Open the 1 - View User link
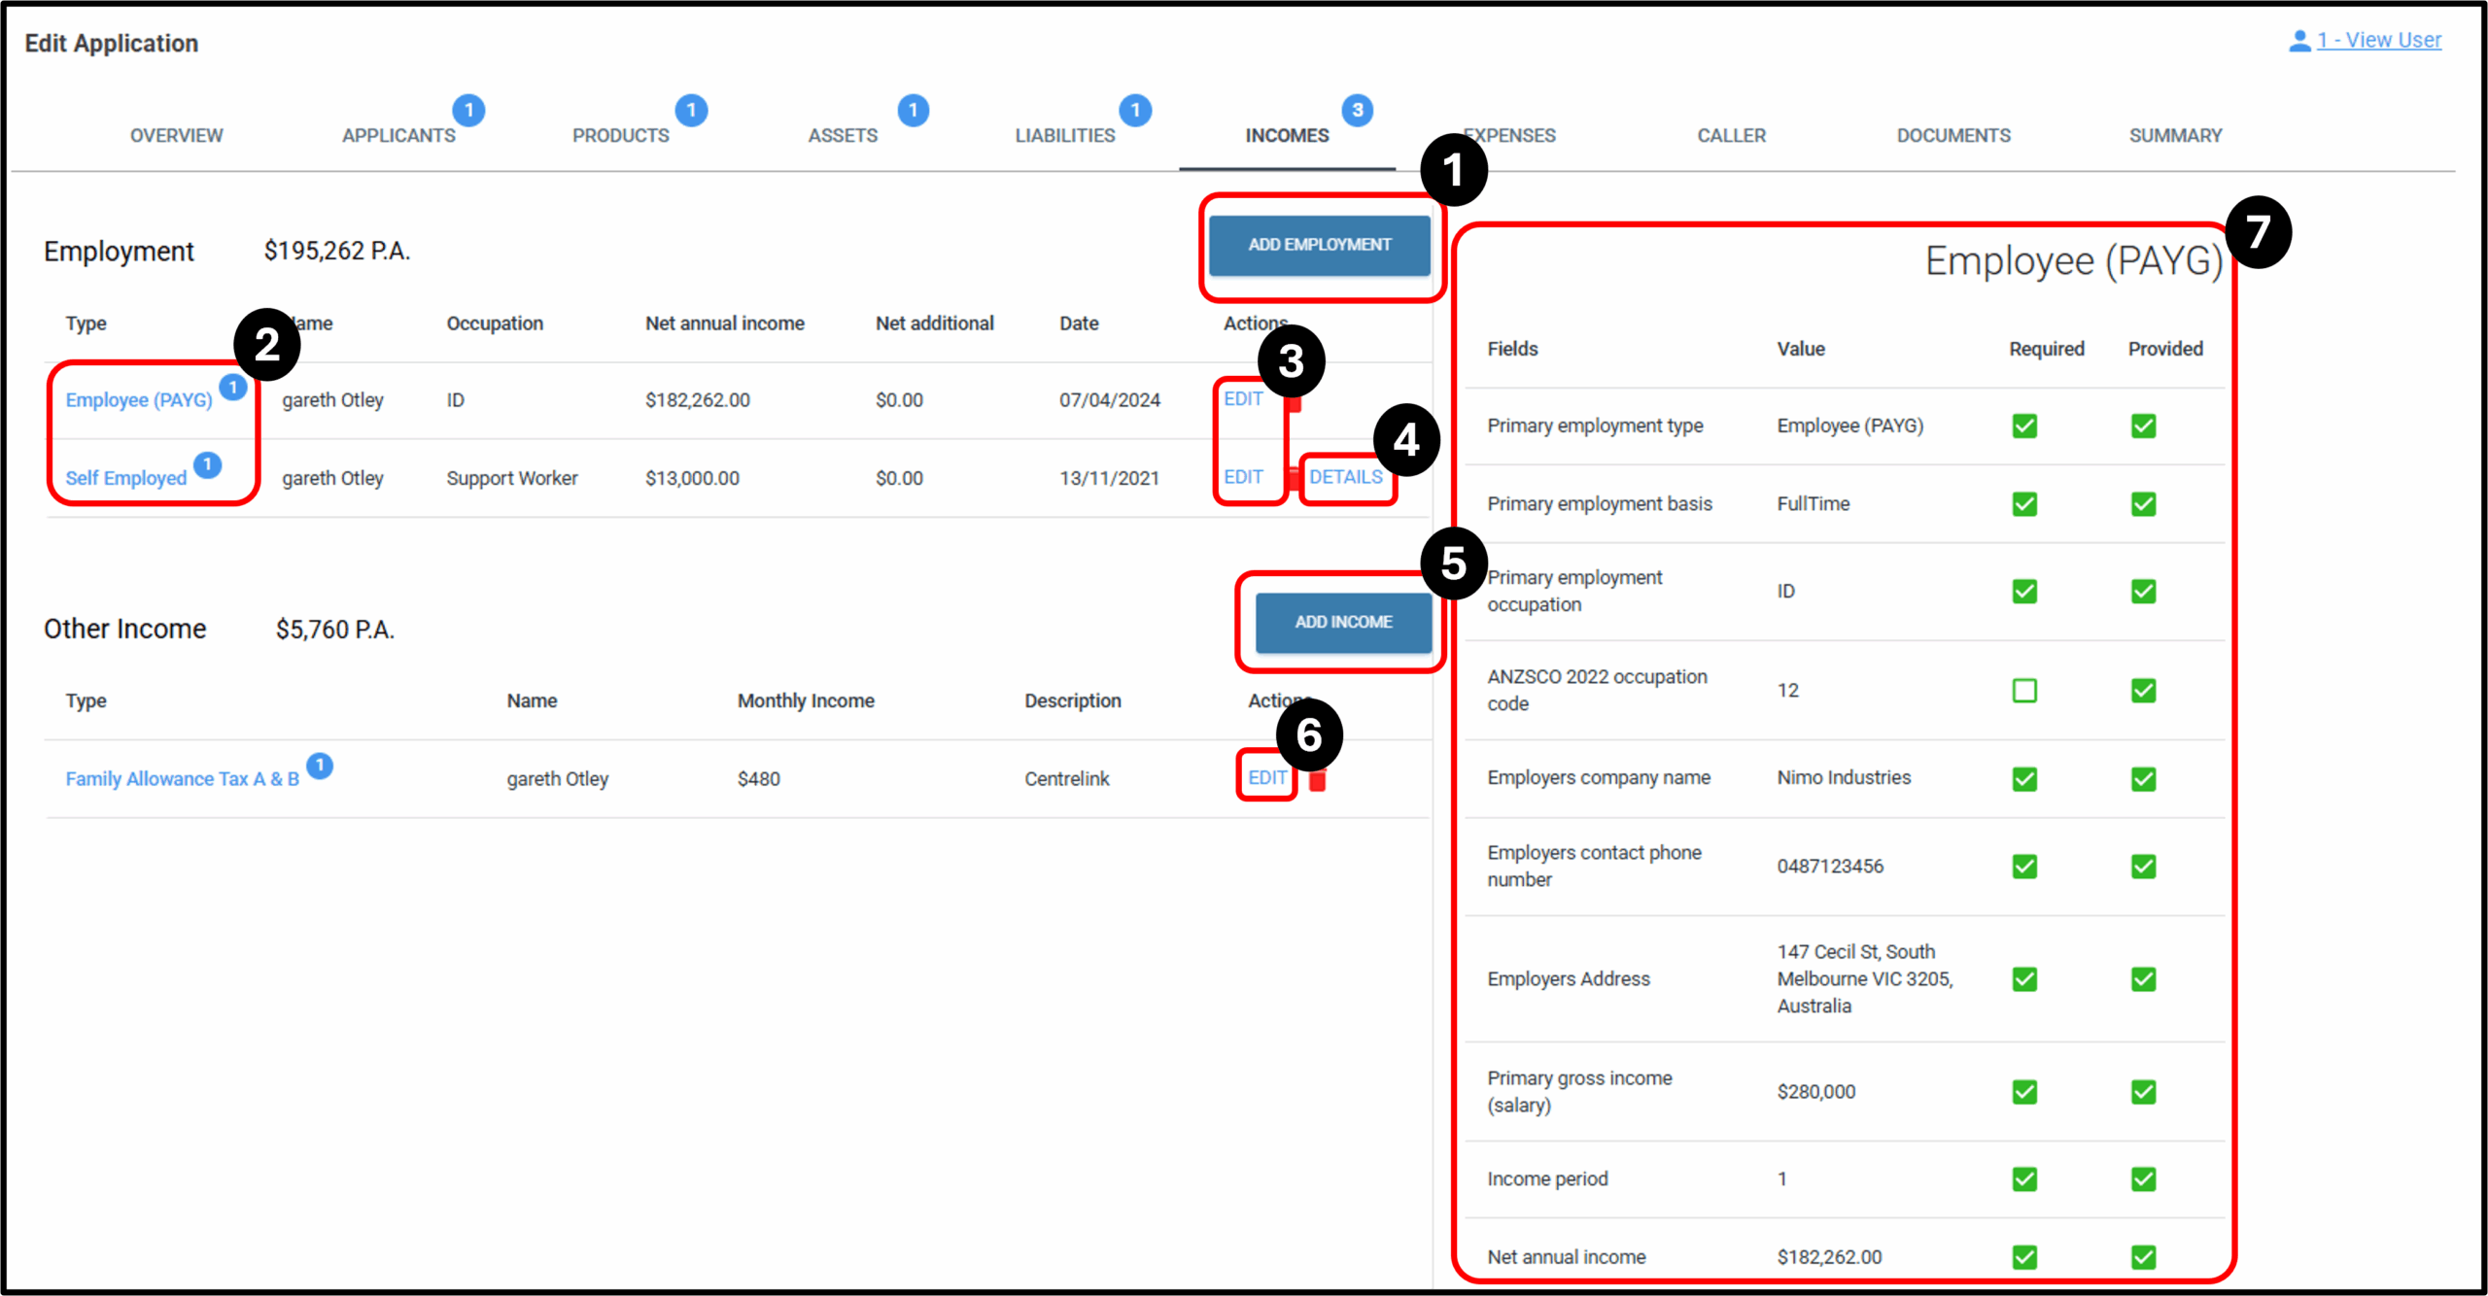2488x1296 pixels. [2378, 41]
